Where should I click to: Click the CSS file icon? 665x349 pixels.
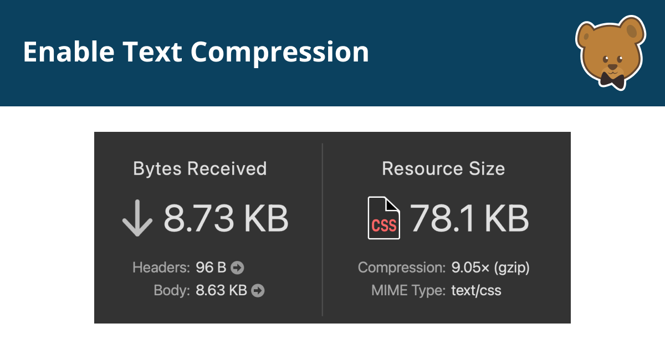384,218
